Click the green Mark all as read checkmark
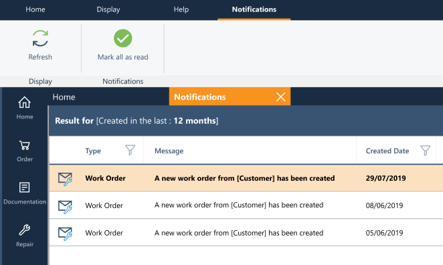 pyautogui.click(x=122, y=38)
